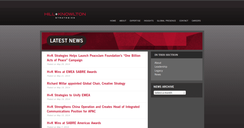Select News in the sidebar section list
Image resolution: width=244 pixels, height=128 pixels.
point(158,75)
